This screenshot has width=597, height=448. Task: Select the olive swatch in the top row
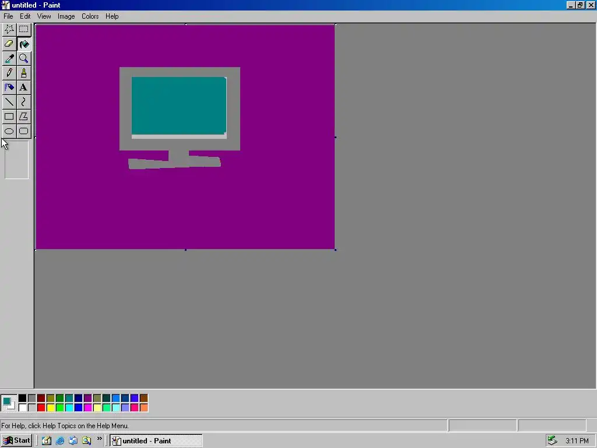(x=51, y=398)
